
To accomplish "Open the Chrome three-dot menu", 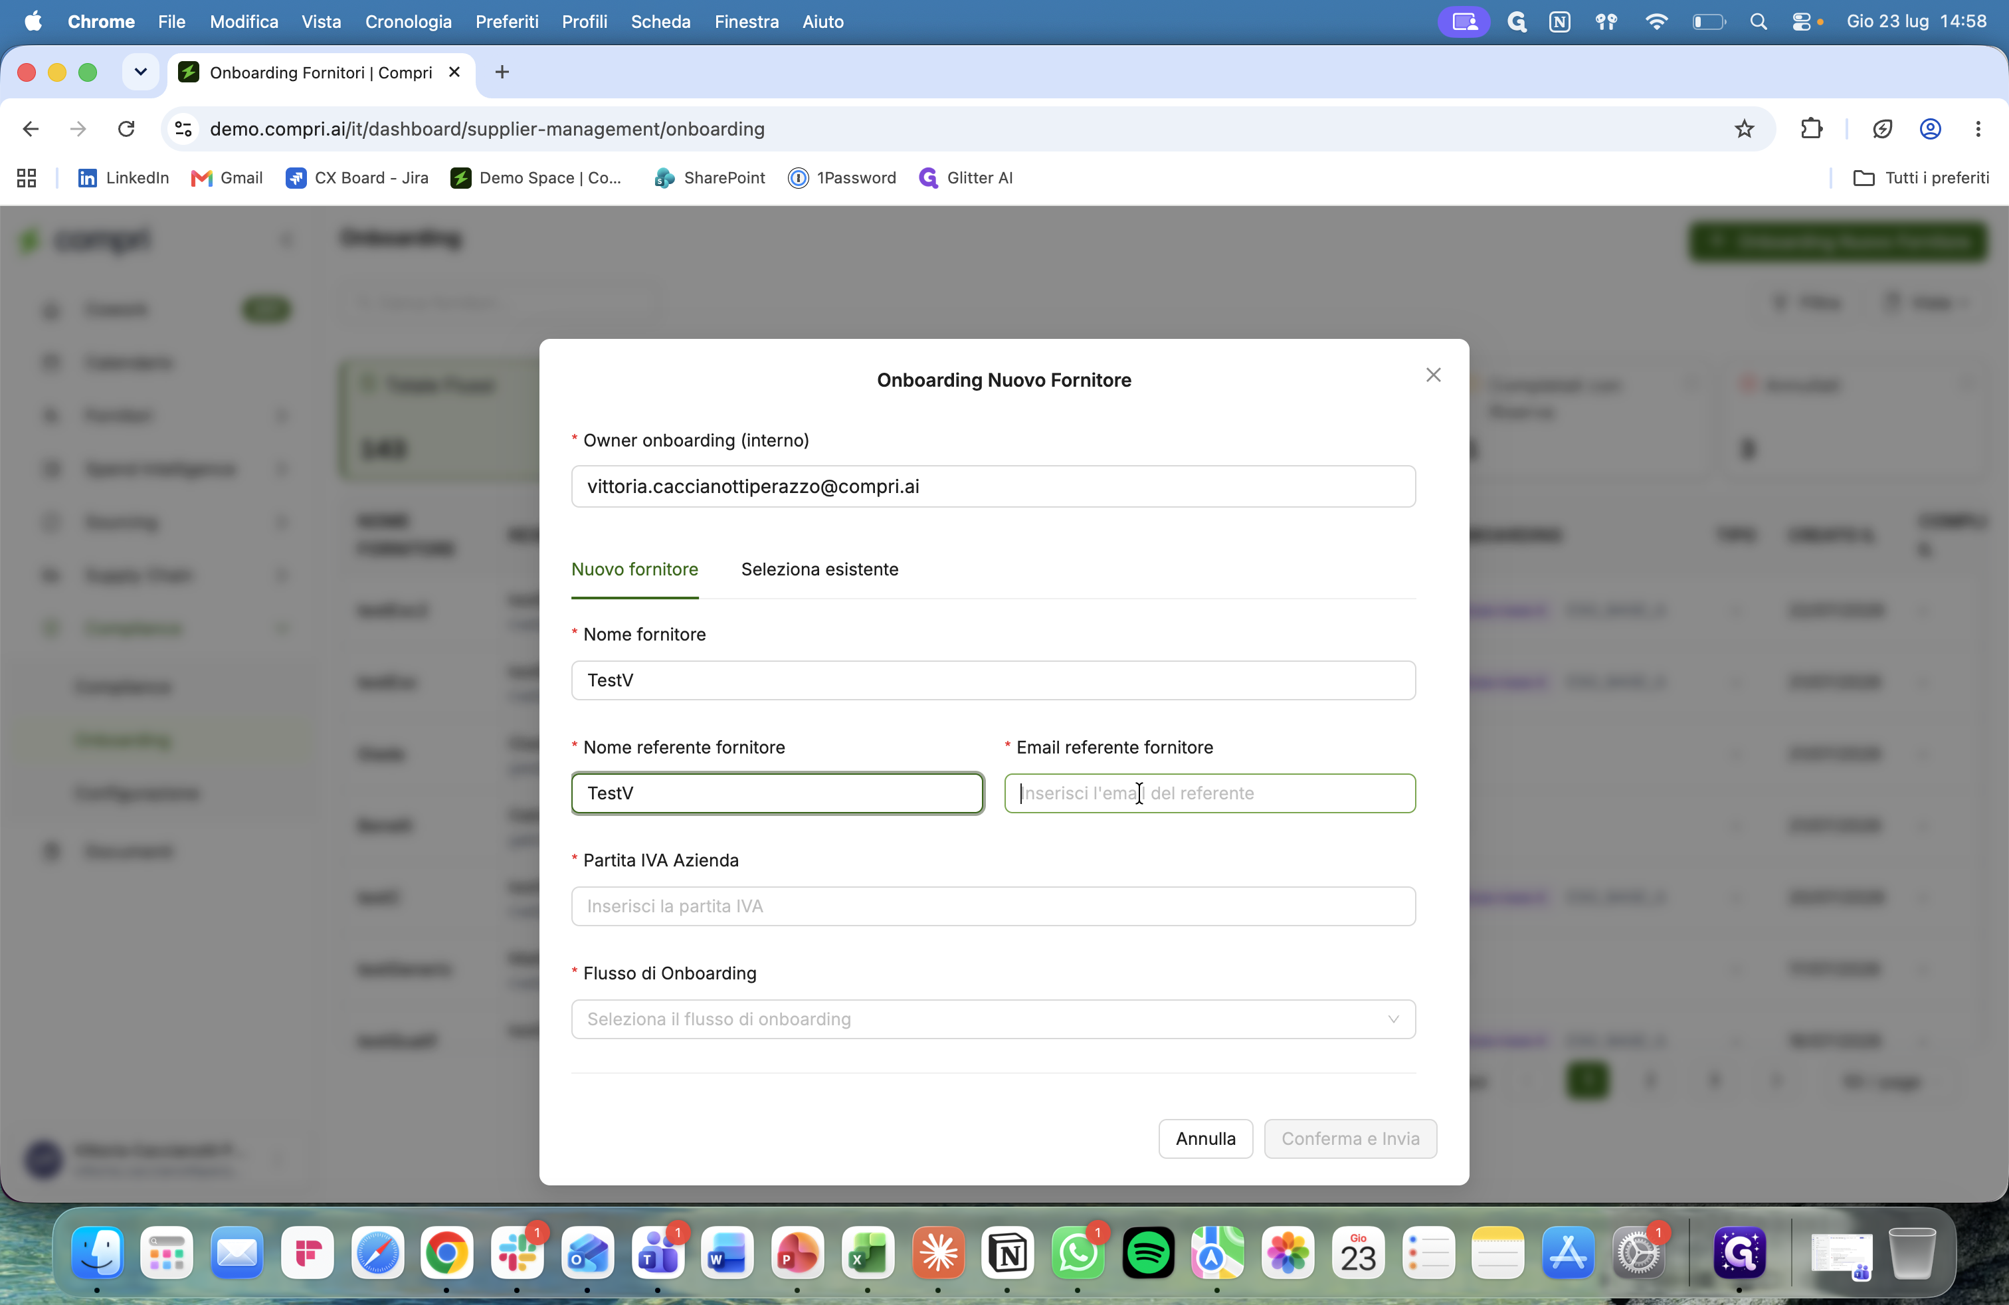I will tap(1978, 129).
